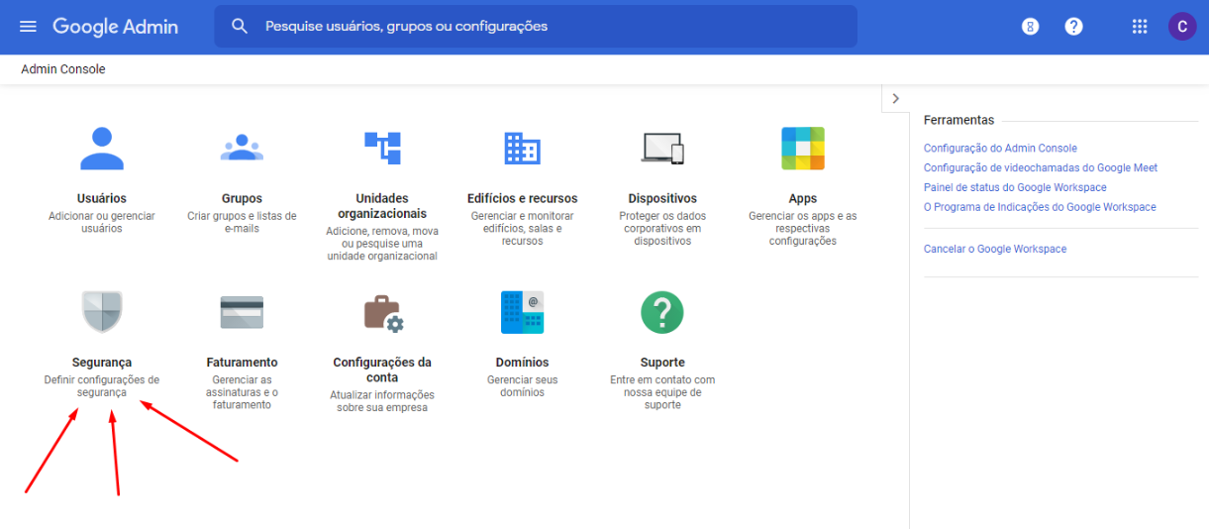Click 'Gerenciar os apps e as respectivas configurações'

pos(803,228)
